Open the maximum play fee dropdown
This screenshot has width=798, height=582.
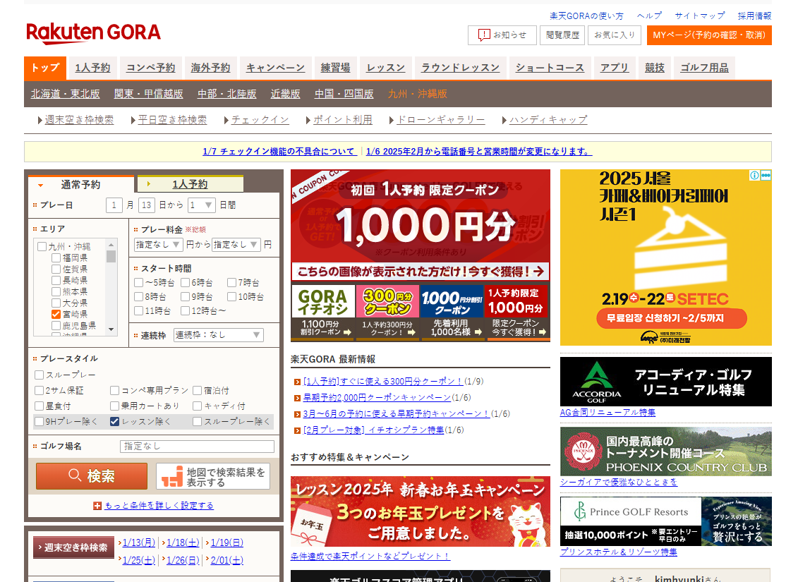236,245
